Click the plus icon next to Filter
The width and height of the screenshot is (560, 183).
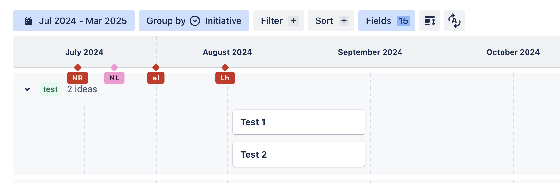293,21
